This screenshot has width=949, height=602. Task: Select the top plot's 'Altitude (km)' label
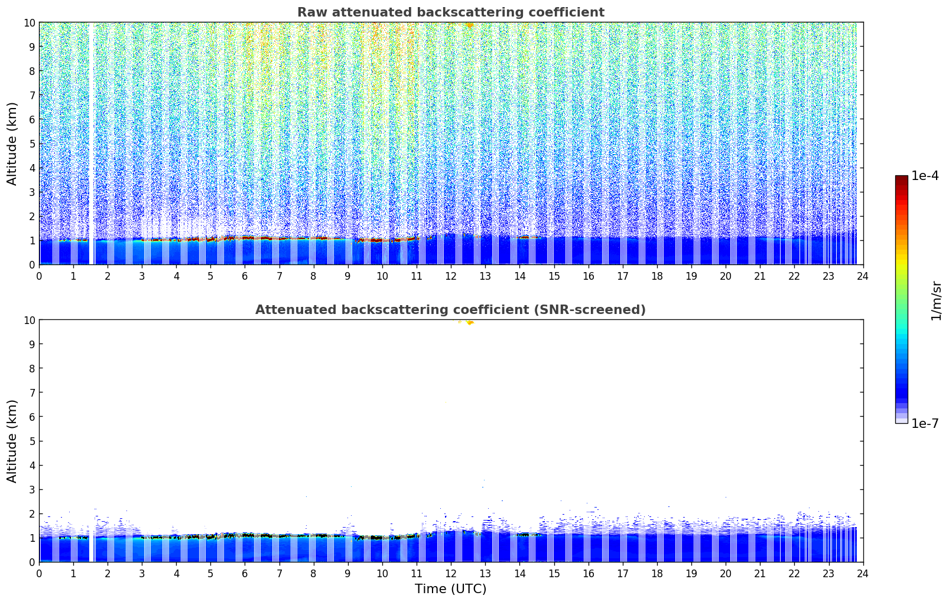click(x=12, y=143)
